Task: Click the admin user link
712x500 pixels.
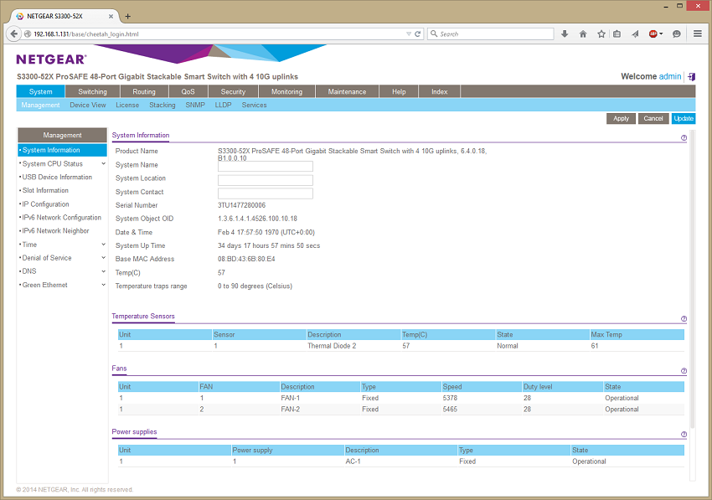Action: 670,77
